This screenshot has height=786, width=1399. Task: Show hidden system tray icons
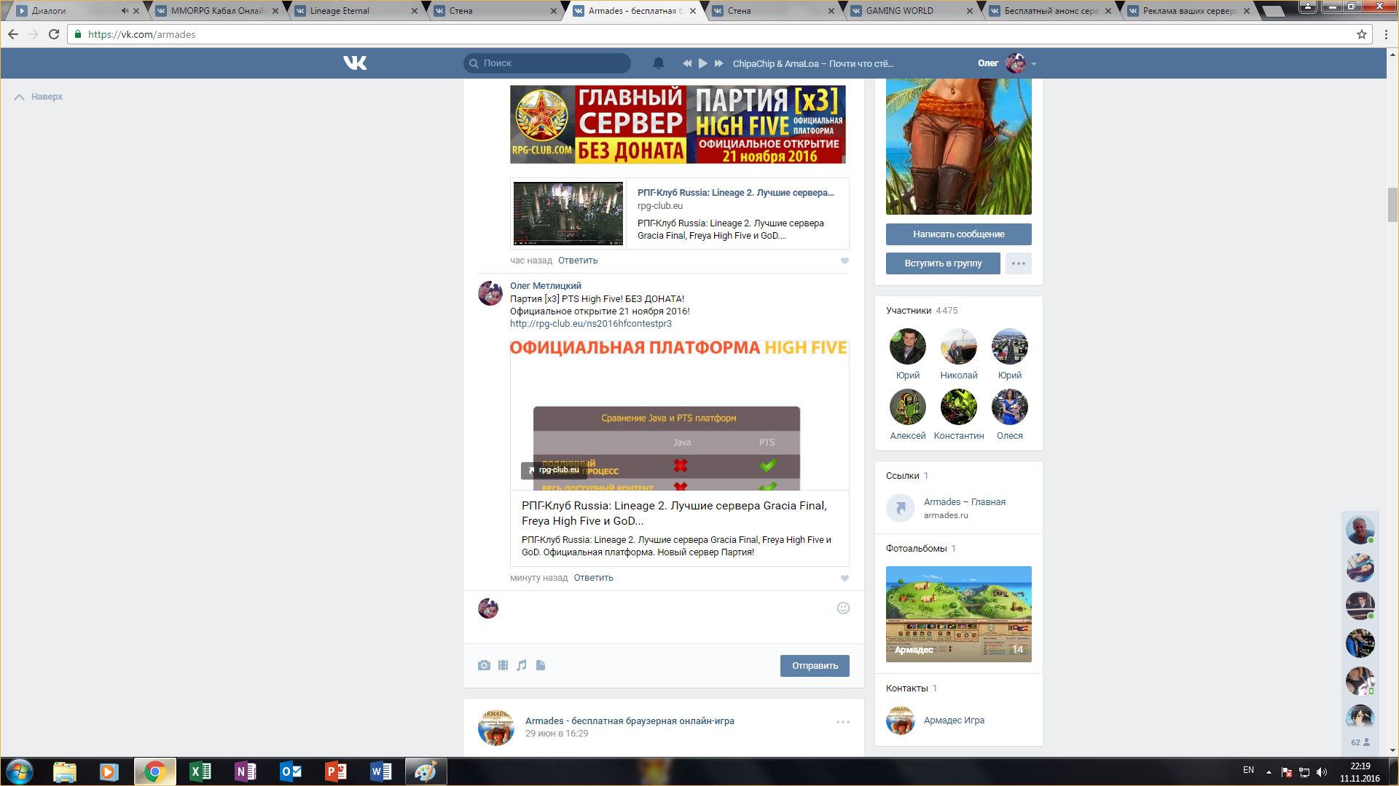pyautogui.click(x=1269, y=772)
